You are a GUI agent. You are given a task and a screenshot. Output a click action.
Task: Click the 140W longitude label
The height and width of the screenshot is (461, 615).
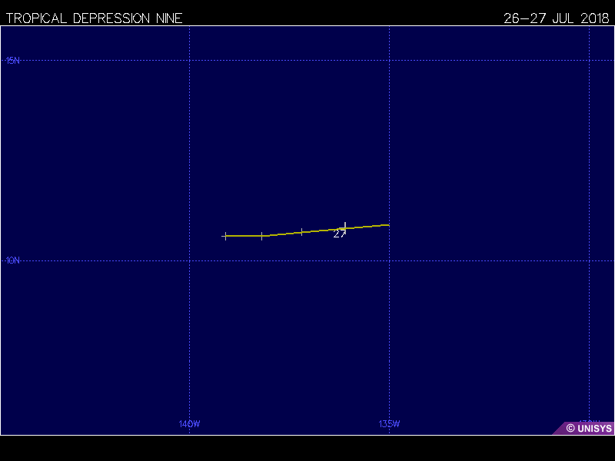(x=189, y=424)
